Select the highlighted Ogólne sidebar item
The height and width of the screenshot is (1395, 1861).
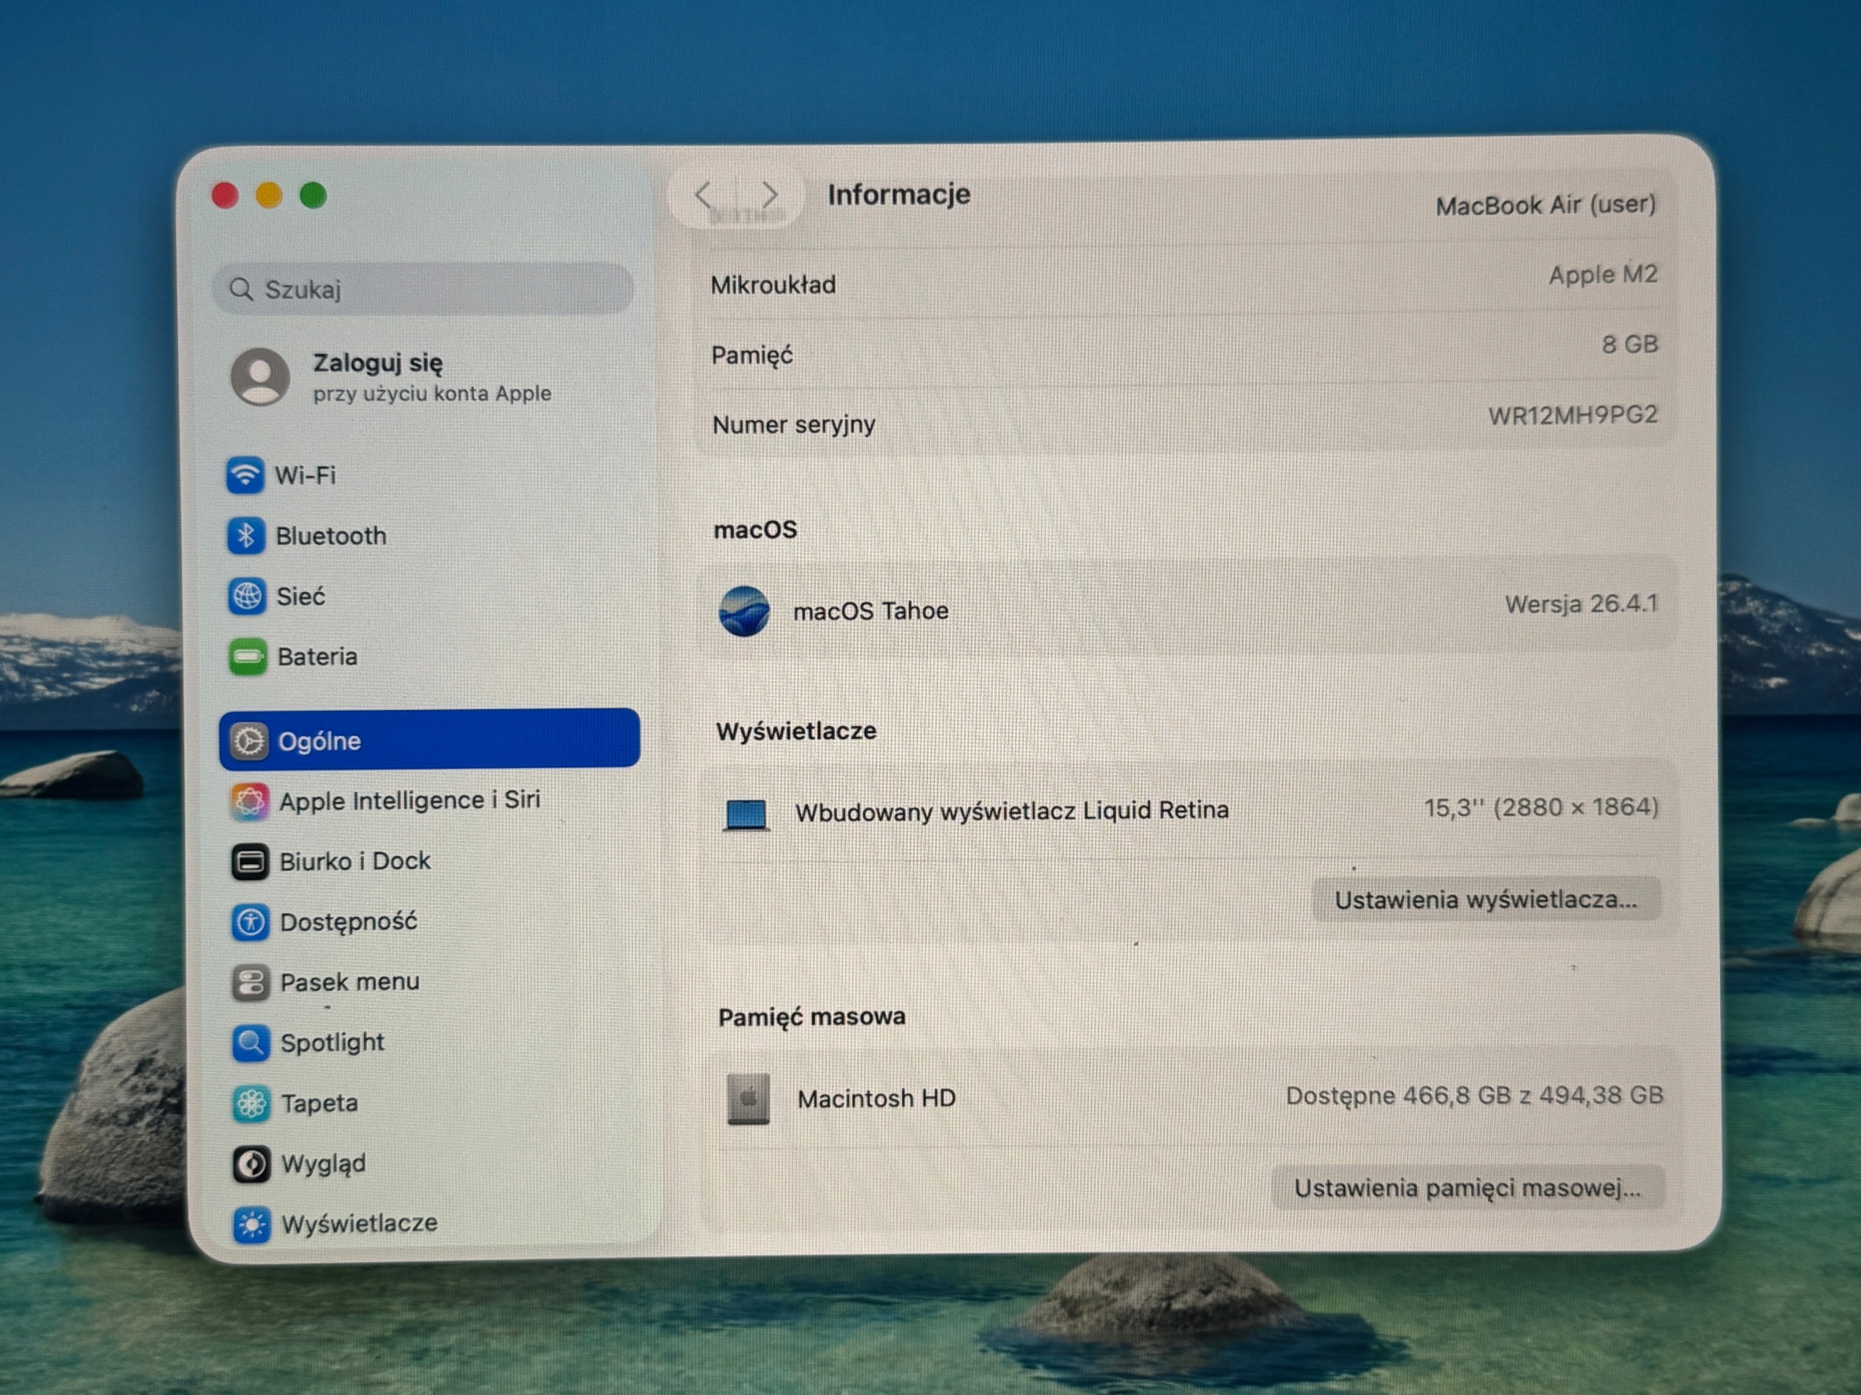(x=430, y=739)
